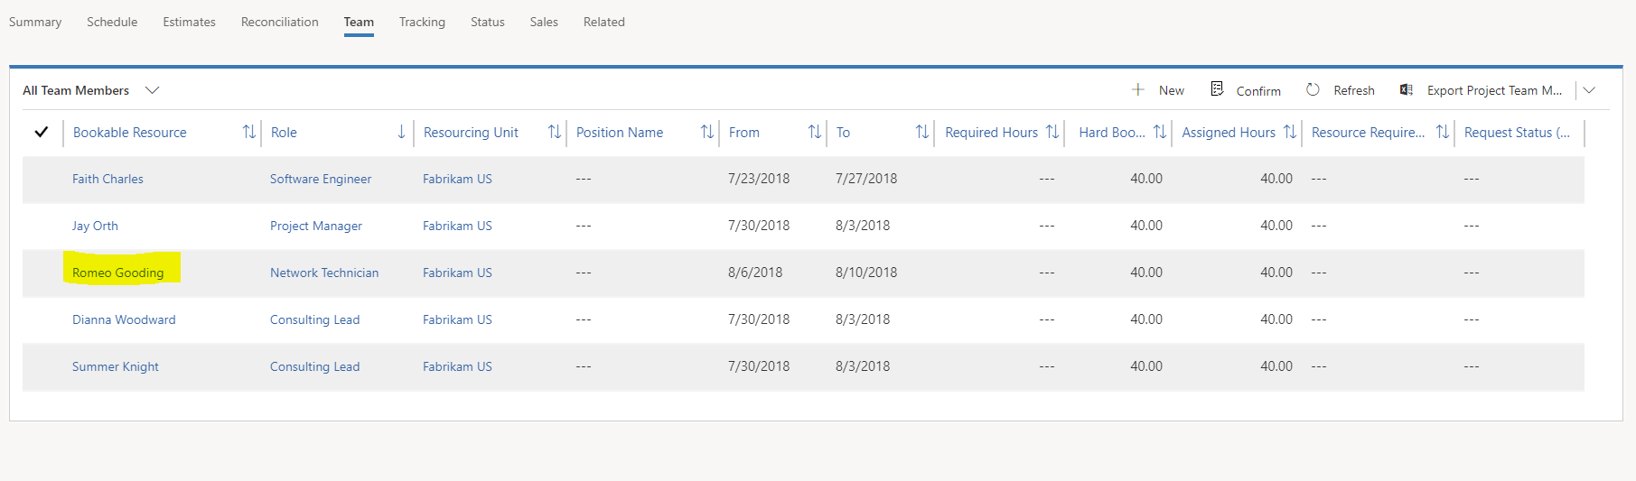Click the Refresh circular arrow icon

click(1313, 89)
